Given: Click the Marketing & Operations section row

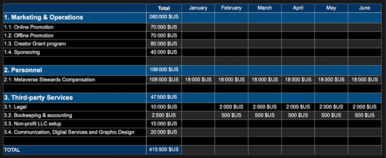Looking at the screenshot, I should click(43, 17).
